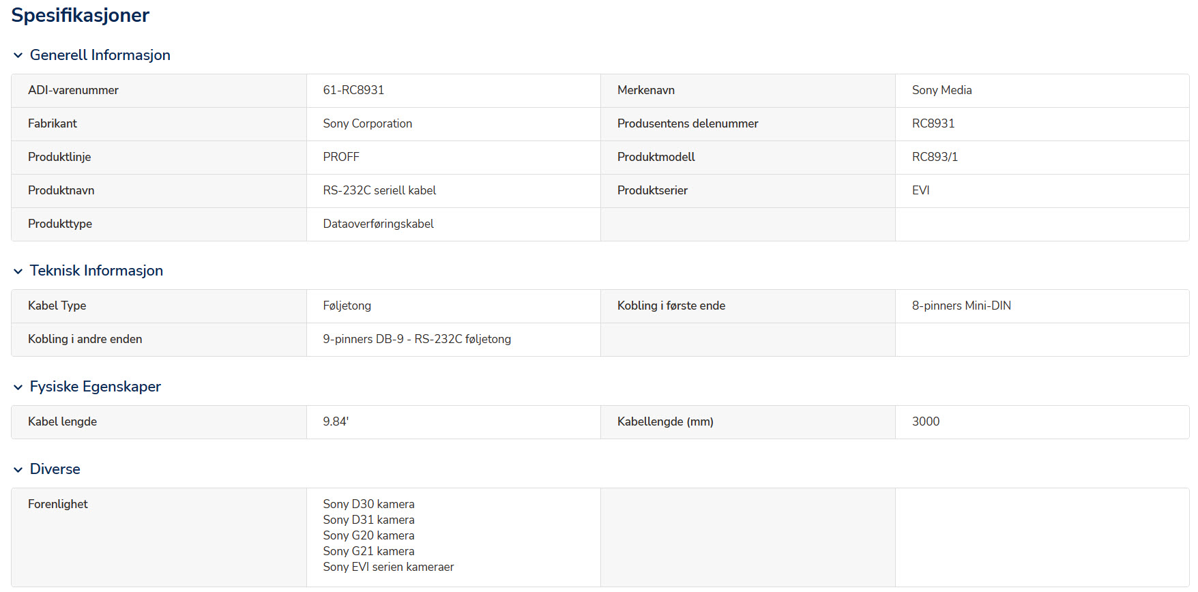Click the Fabrikant label cell
1198x592 pixels.
click(159, 124)
